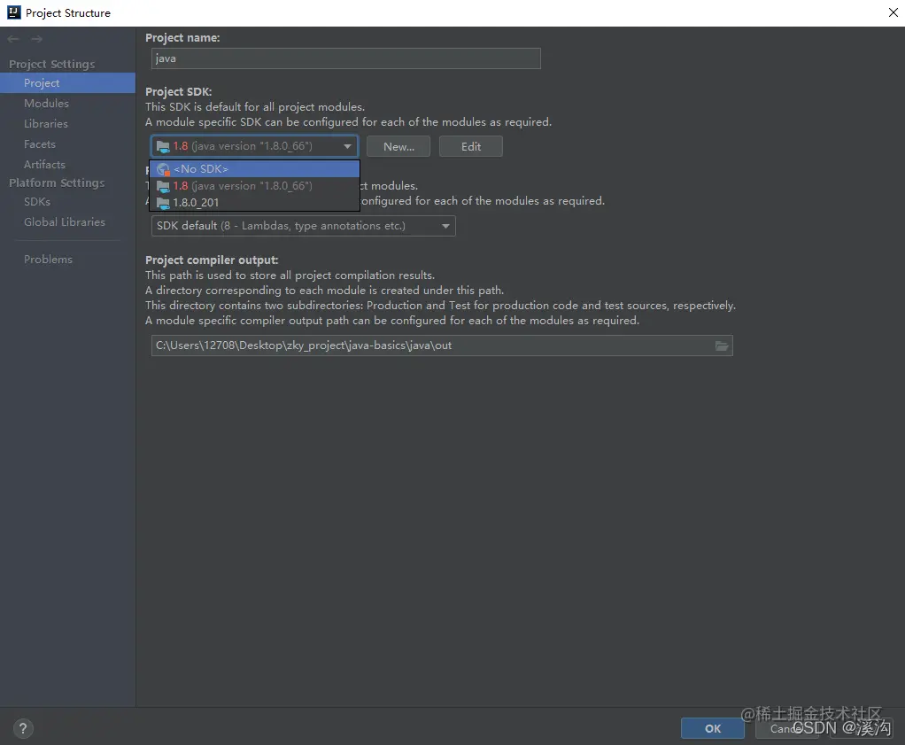
Task: Choose 1.8 (java version "1.8.0_66") list entry
Action: tap(254, 186)
